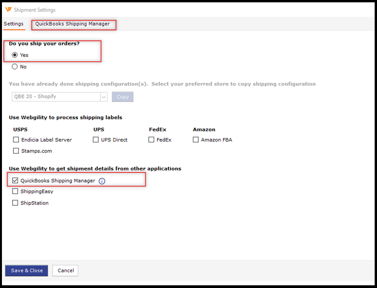Click Save & Close
The width and height of the screenshot is (377, 288).
[27, 271]
